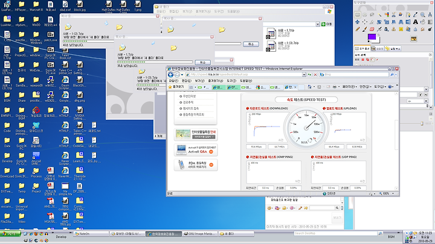Click the white background color swatch
Screen dimensions: 435x244
378,41
